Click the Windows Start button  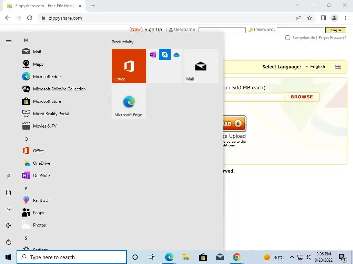point(8,257)
